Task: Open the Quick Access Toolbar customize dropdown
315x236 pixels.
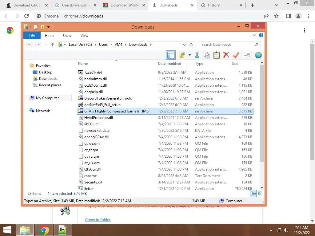Action: tap(48, 27)
